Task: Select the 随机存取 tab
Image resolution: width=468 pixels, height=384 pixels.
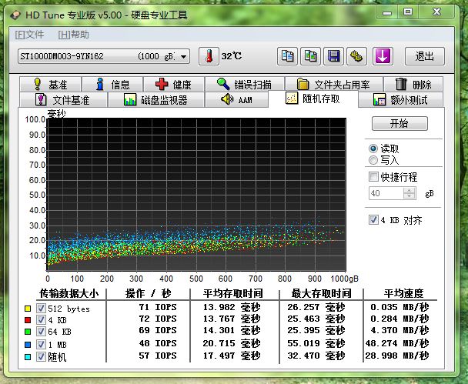Action: 313,99
